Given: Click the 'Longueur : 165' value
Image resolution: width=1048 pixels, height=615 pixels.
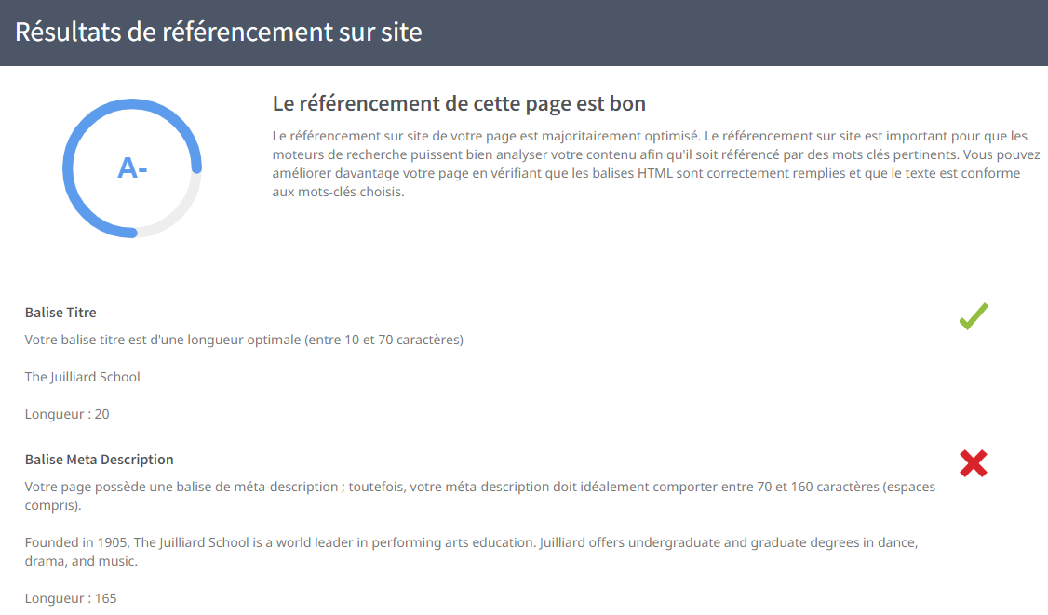Looking at the screenshot, I should (x=71, y=598).
